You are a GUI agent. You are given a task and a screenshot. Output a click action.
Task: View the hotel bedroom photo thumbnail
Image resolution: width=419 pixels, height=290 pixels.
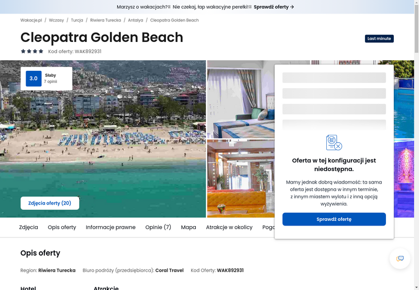pyautogui.click(x=240, y=100)
